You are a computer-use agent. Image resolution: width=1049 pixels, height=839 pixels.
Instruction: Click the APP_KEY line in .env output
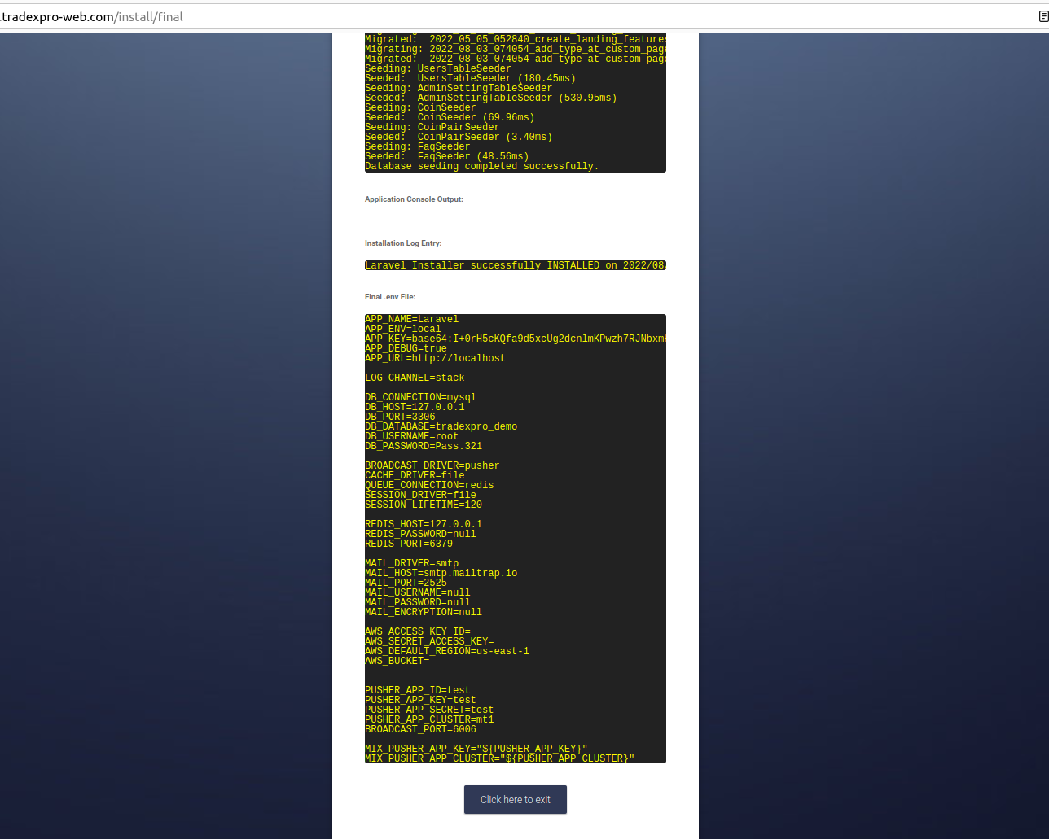point(515,339)
